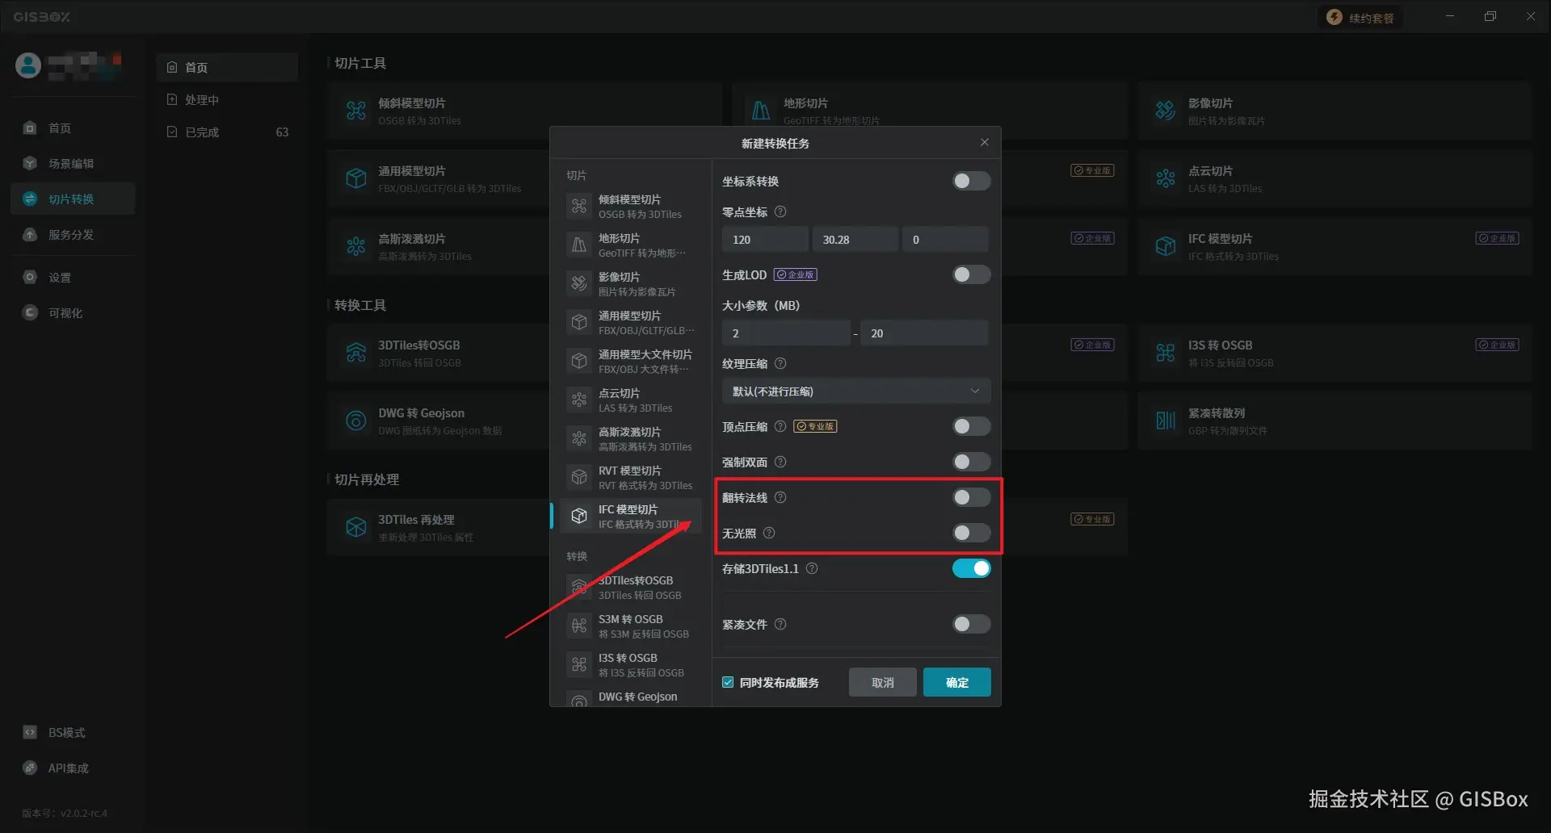The image size is (1551, 833).
Task: Click the help icon next to 存储3DTiles1.1
Action: pyautogui.click(x=812, y=569)
